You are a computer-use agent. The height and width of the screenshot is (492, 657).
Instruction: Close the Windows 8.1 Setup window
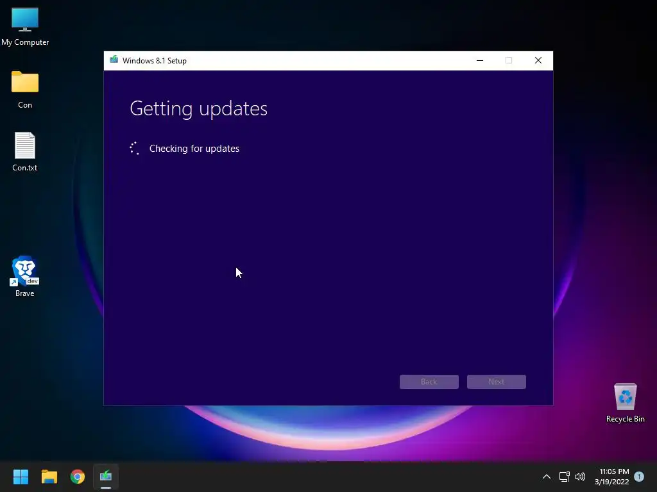pyautogui.click(x=538, y=61)
